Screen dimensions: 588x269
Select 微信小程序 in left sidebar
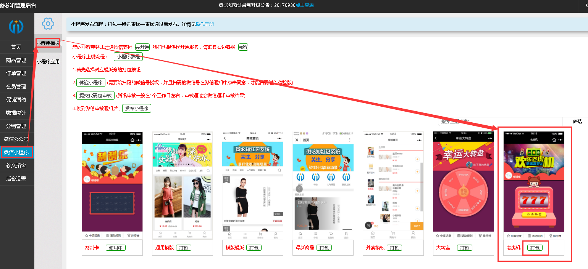click(16, 152)
